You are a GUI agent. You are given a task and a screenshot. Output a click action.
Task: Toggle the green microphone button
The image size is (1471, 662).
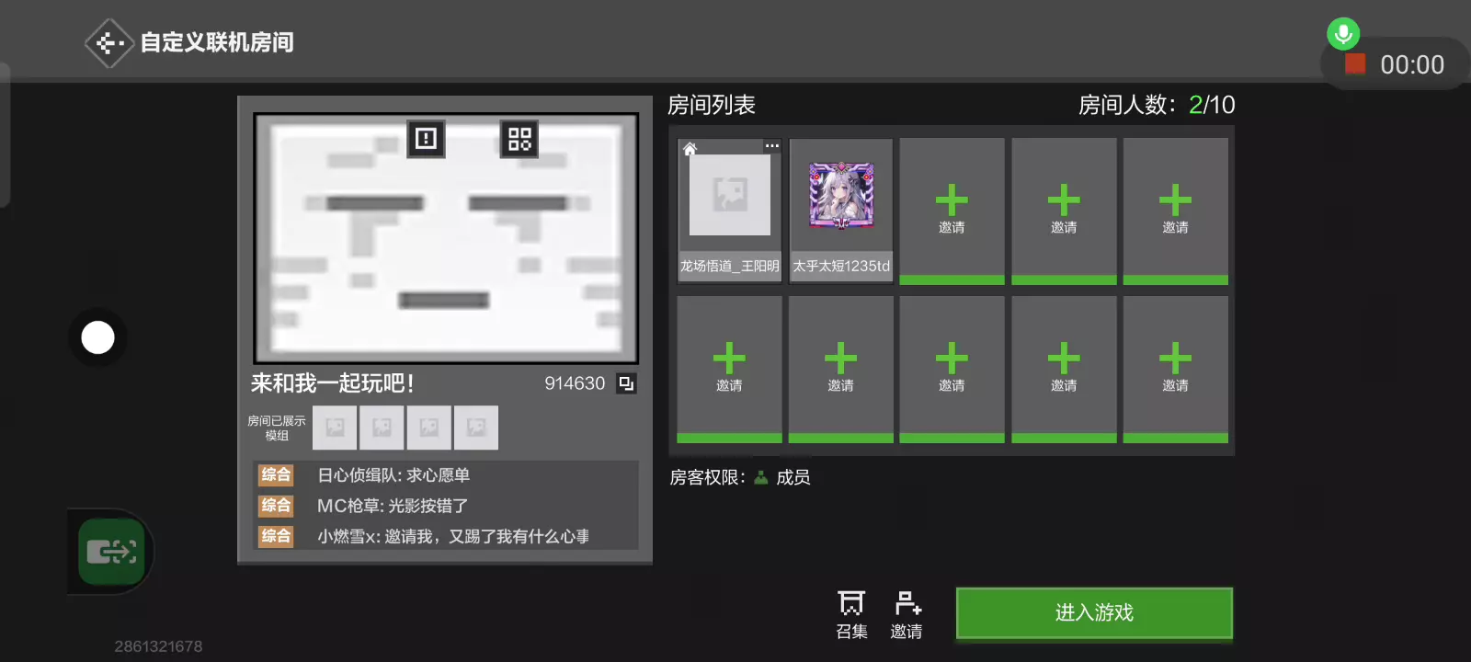coord(1343,34)
